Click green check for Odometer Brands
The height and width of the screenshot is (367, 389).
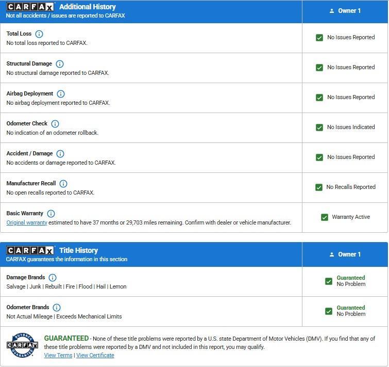[x=329, y=311]
